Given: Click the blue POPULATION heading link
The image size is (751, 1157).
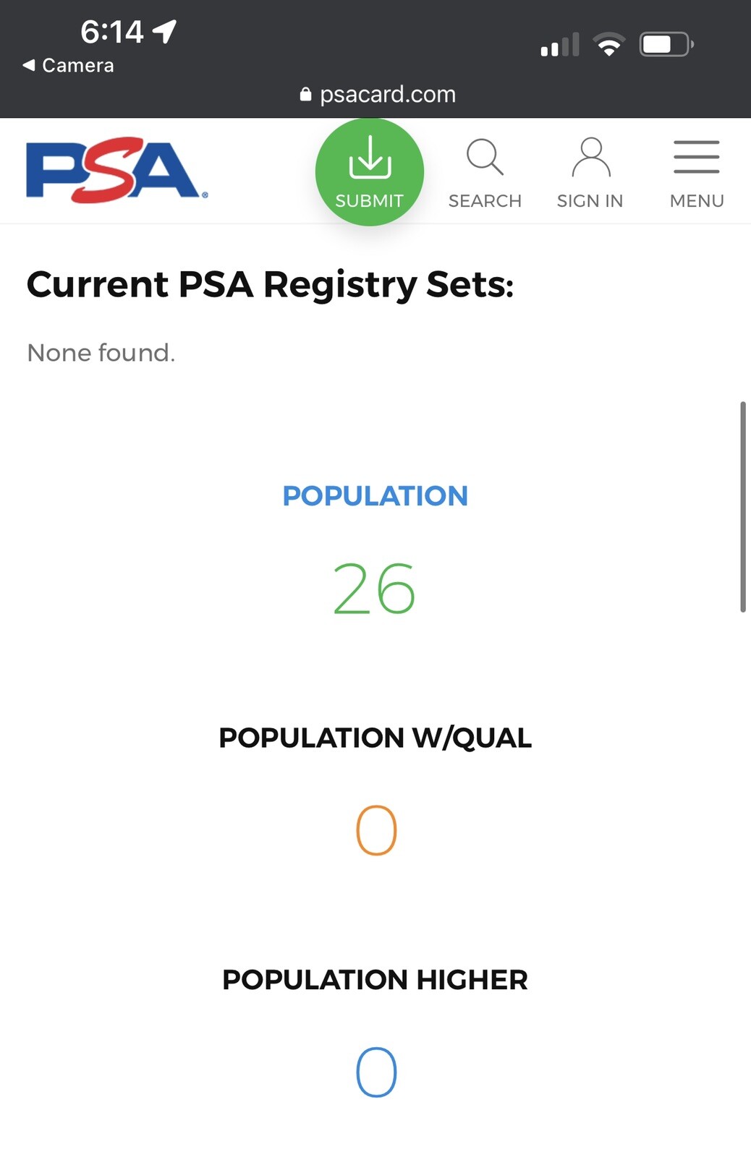Looking at the screenshot, I should click(375, 496).
